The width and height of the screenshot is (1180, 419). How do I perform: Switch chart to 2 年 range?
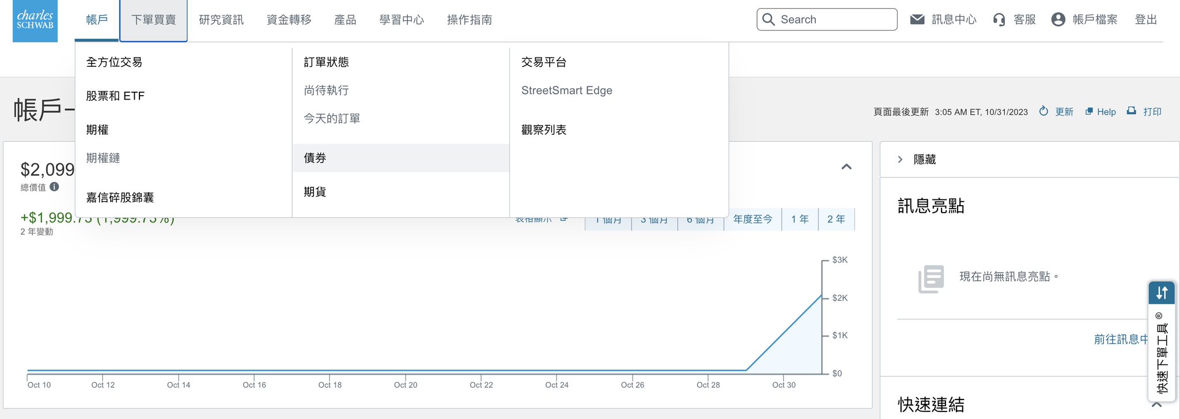click(x=836, y=220)
